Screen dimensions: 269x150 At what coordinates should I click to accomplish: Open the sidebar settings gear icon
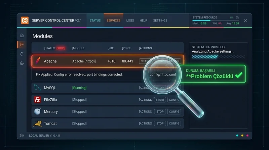point(22,63)
